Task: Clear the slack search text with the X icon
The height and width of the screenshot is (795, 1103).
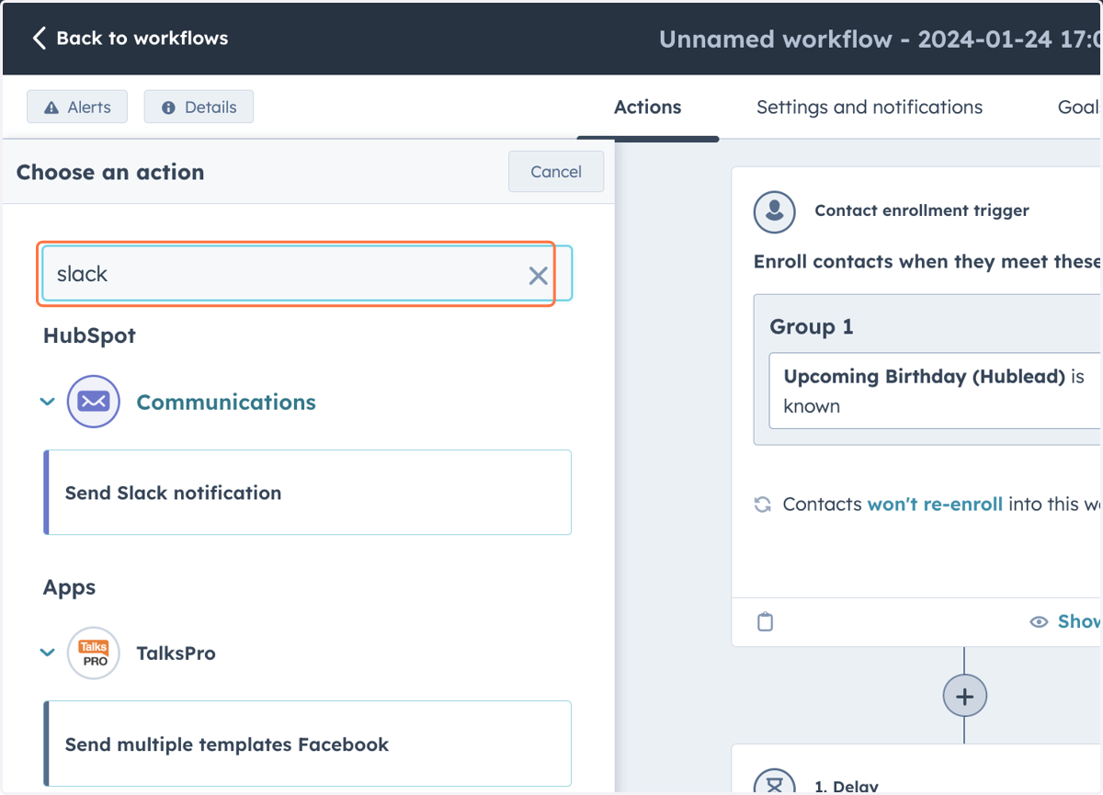Action: tap(538, 275)
